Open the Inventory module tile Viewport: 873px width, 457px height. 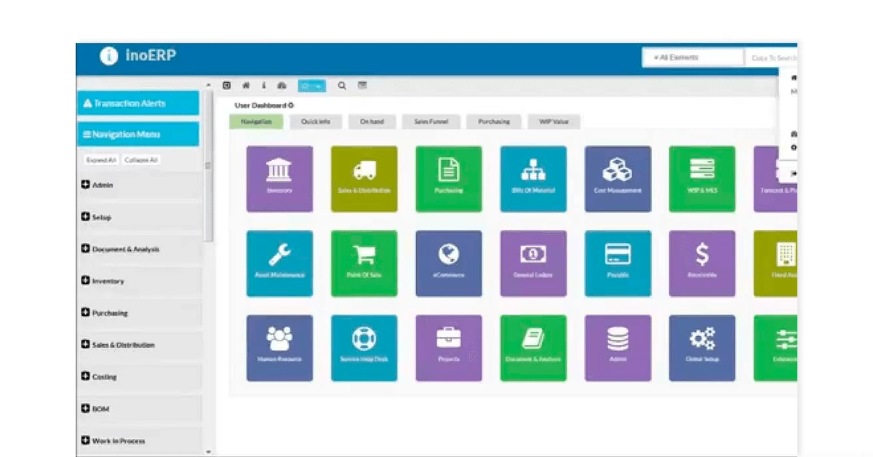280,178
